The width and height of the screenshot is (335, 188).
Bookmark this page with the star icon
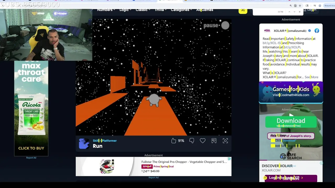click(x=300, y=5)
